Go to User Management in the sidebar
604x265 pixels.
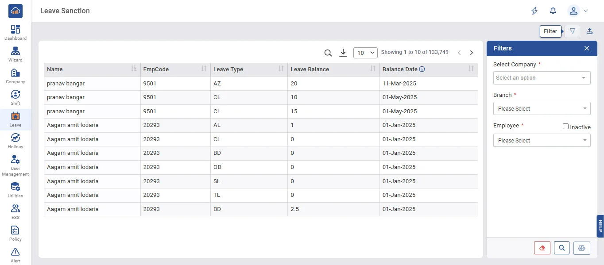[x=15, y=165]
